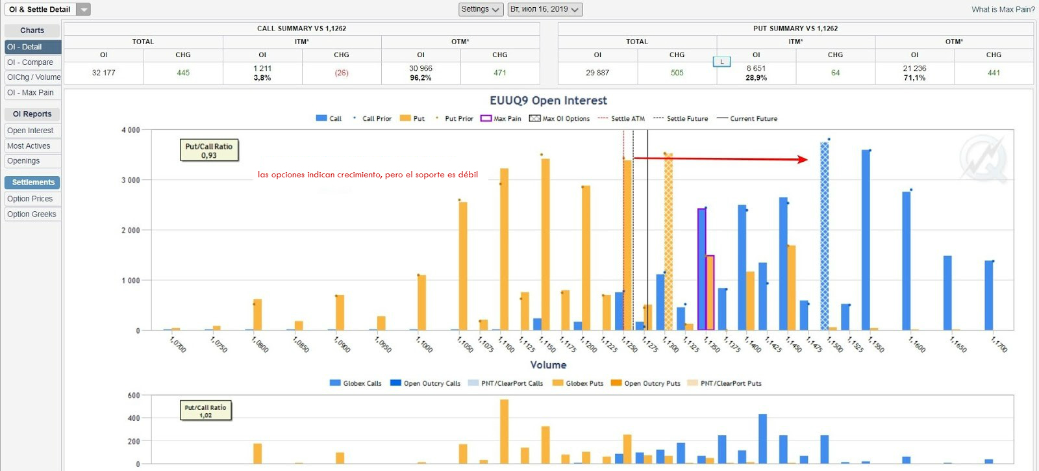The height and width of the screenshot is (471, 1039).
Task: Expand the Settings dropdown
Action: (481, 9)
